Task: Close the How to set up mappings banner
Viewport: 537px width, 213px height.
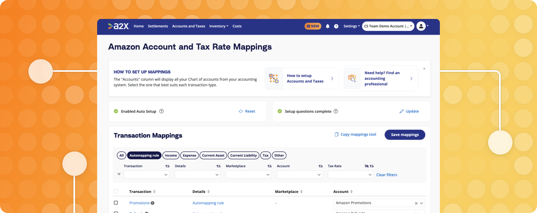Action: click(x=424, y=69)
